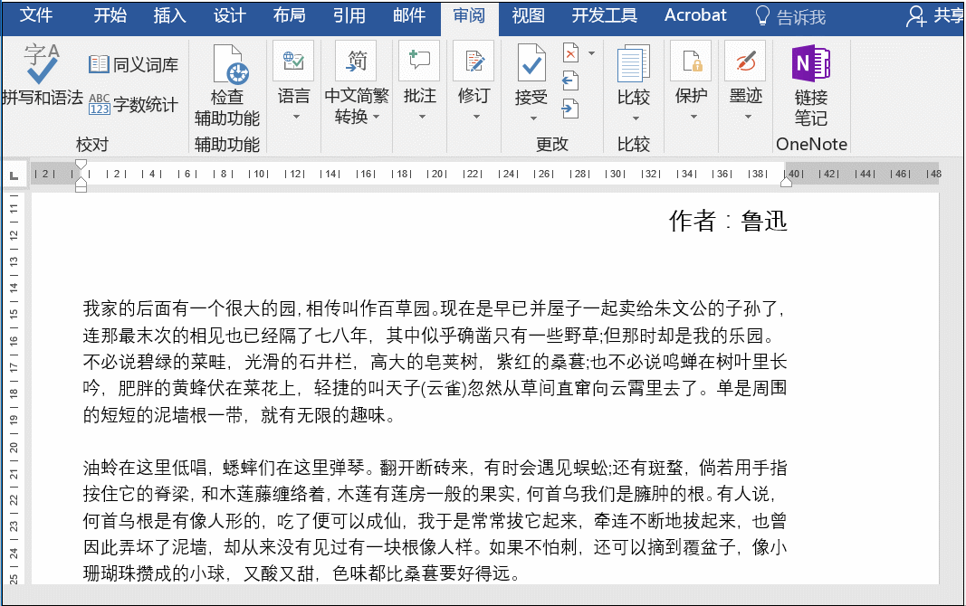Expand the 批注 dropdown arrow
Screen dimensions: 966x606
pyautogui.click(x=422, y=117)
